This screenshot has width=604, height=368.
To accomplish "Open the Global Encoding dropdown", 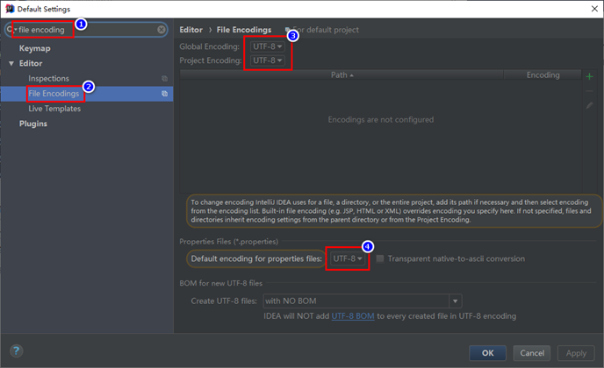I will click(x=268, y=46).
